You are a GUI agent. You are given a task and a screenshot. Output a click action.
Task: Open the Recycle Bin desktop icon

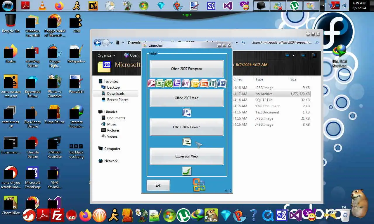pyautogui.click(x=11, y=23)
